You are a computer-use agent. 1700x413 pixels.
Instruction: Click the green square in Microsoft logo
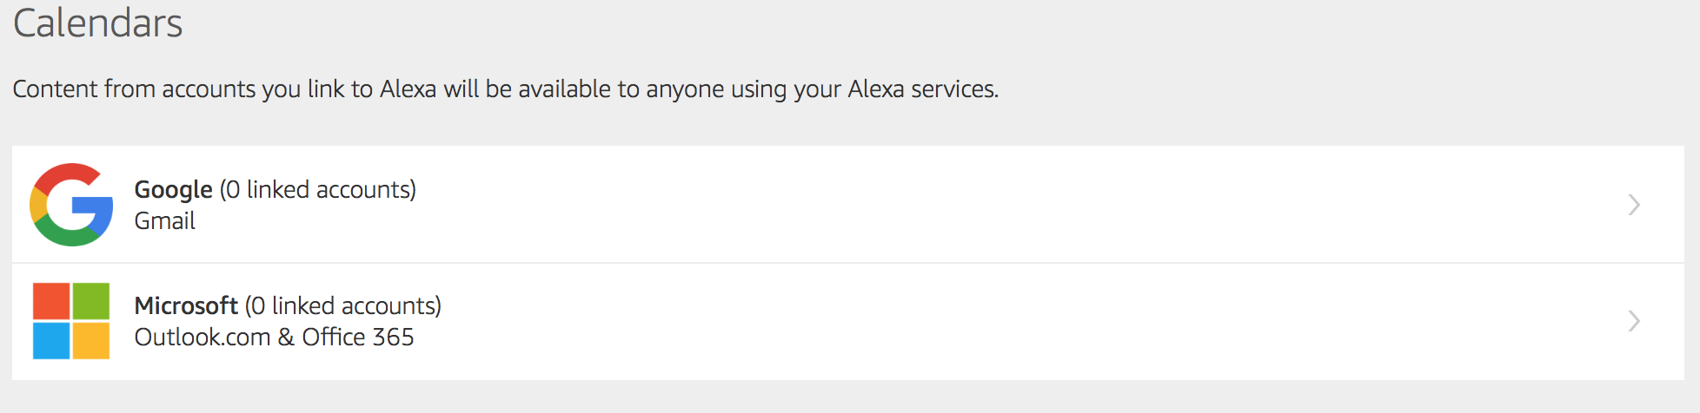(x=91, y=301)
